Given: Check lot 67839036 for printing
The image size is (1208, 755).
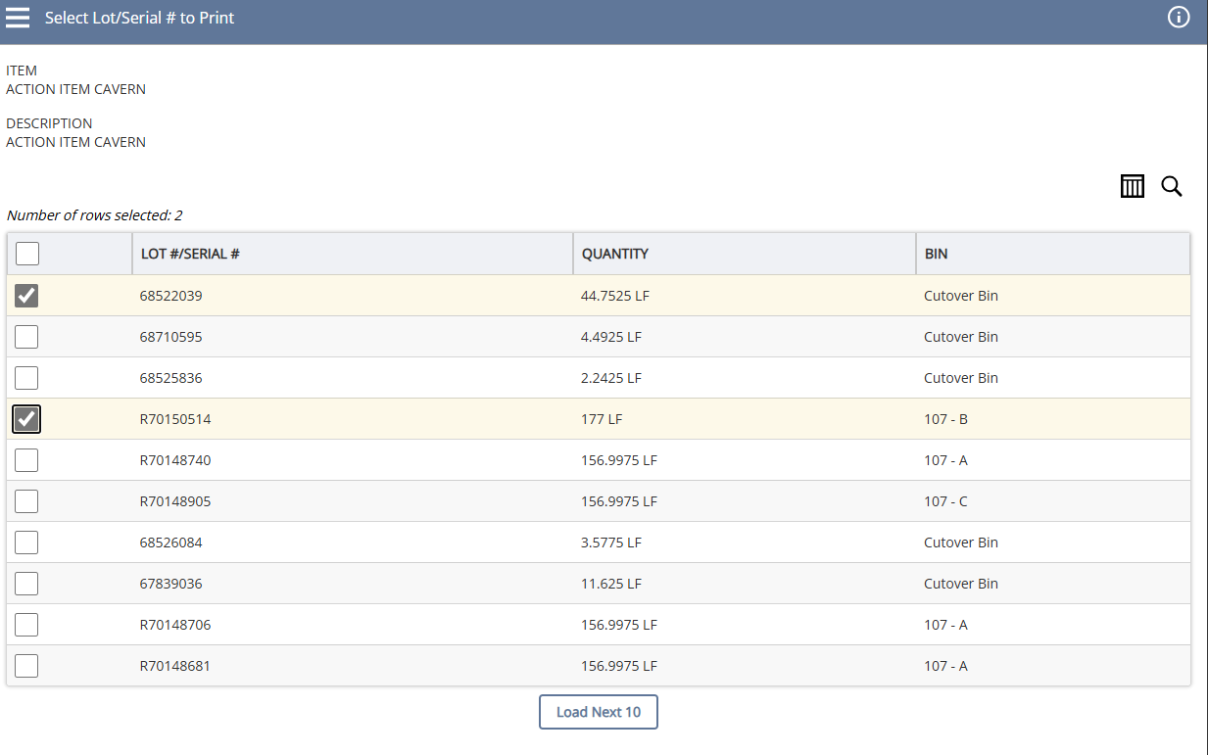Looking at the screenshot, I should point(26,583).
